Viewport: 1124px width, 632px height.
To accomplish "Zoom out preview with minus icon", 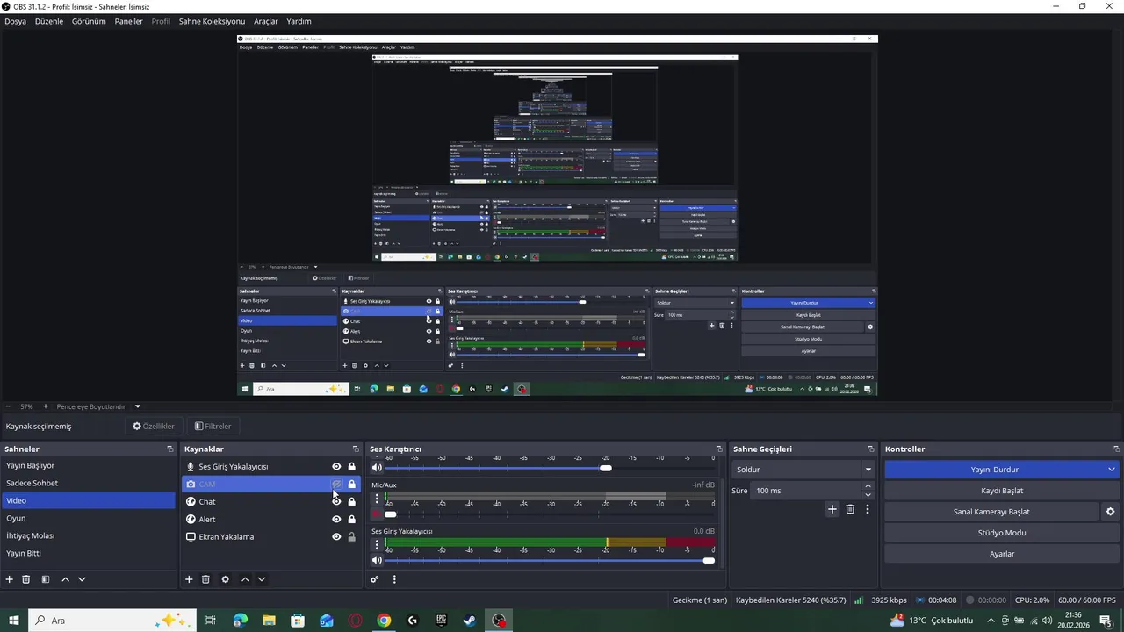I will 8,406.
